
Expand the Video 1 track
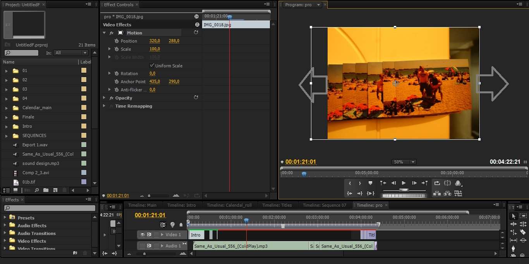pos(162,235)
